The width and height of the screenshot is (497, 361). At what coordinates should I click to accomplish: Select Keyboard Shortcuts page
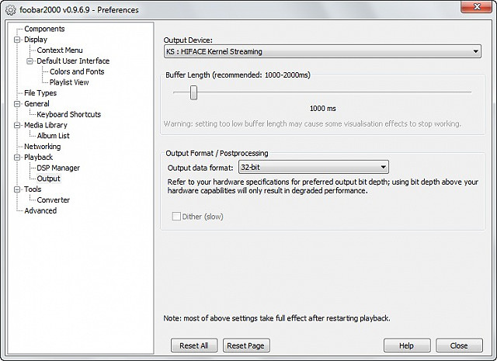pyautogui.click(x=69, y=114)
